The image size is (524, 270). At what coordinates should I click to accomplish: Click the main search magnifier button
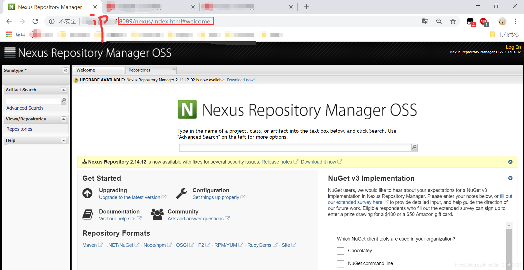414,147
